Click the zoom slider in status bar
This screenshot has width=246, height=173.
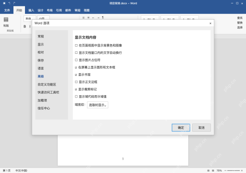pos(234,171)
